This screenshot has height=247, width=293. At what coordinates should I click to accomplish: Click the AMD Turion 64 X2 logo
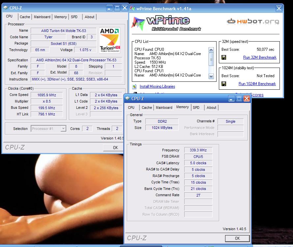pos(110,40)
